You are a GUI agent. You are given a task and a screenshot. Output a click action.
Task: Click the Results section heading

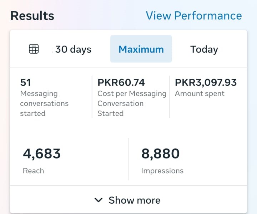point(32,16)
